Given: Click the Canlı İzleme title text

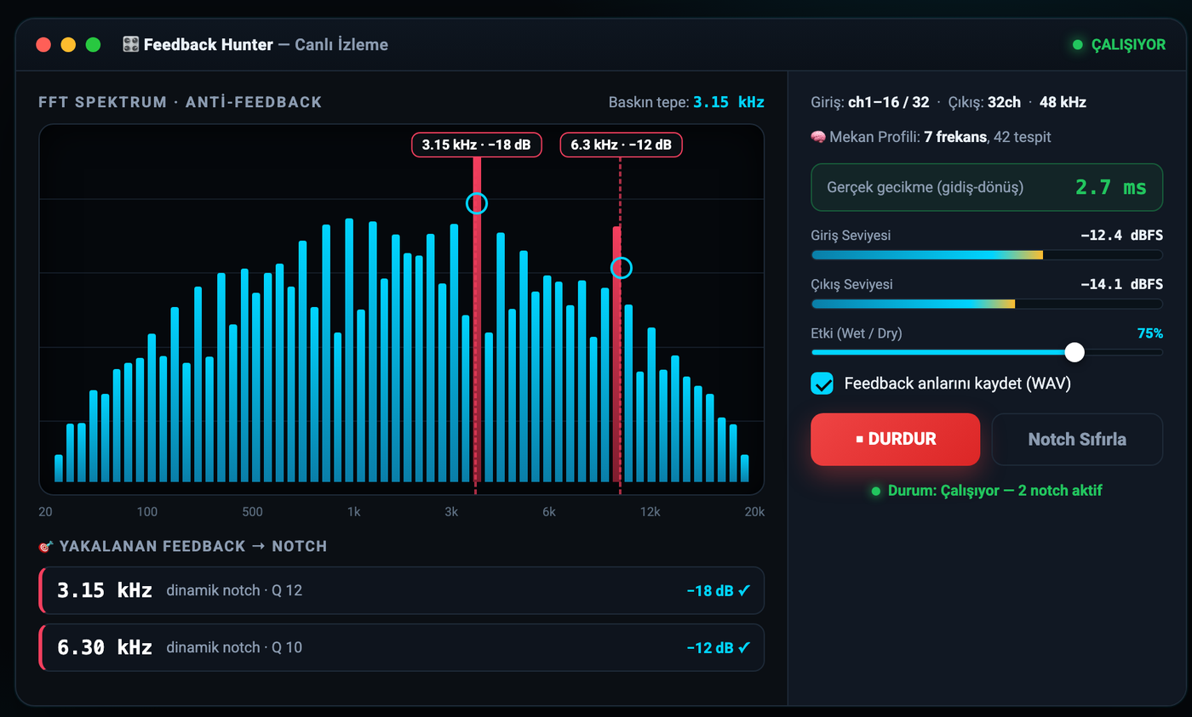Looking at the screenshot, I should 341,44.
